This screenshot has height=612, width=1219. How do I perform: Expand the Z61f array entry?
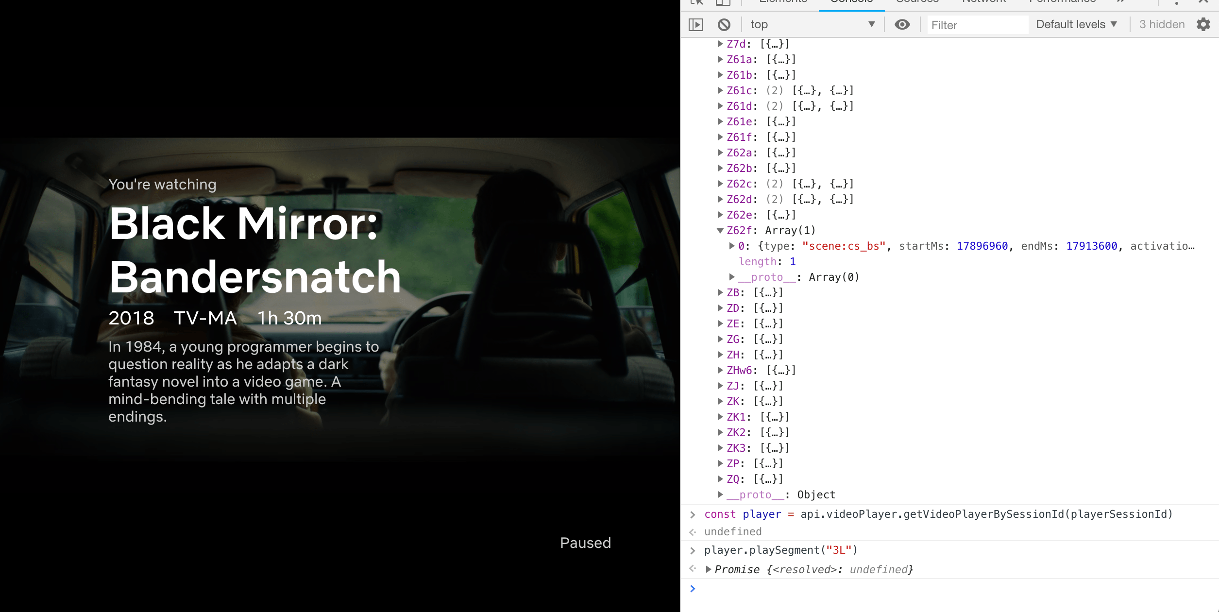coord(720,137)
